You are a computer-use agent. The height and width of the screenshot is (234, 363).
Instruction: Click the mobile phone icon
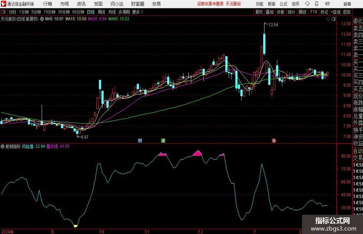coord(317,4)
